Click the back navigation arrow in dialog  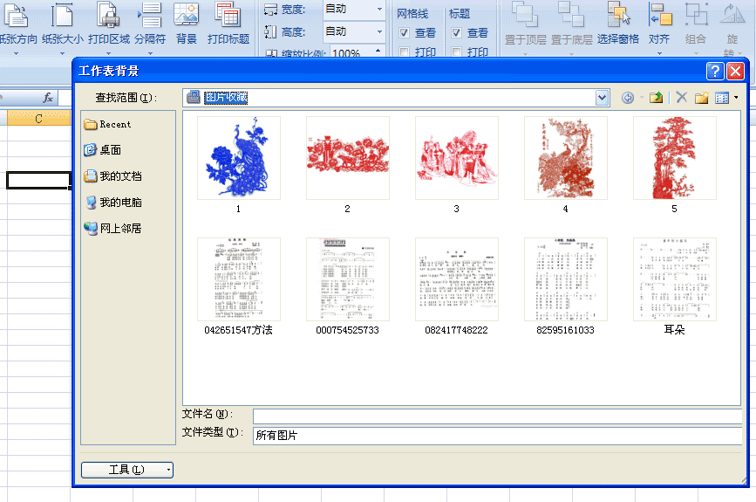tap(628, 98)
